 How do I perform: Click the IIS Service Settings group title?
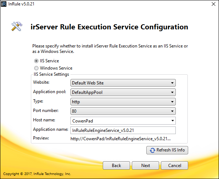point(52,74)
